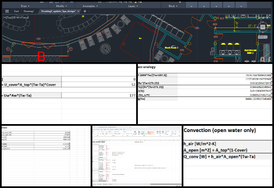The height and width of the screenshot is (188, 274).
Task: Select the g(Tw) label cell
Action: pos(157,99)
